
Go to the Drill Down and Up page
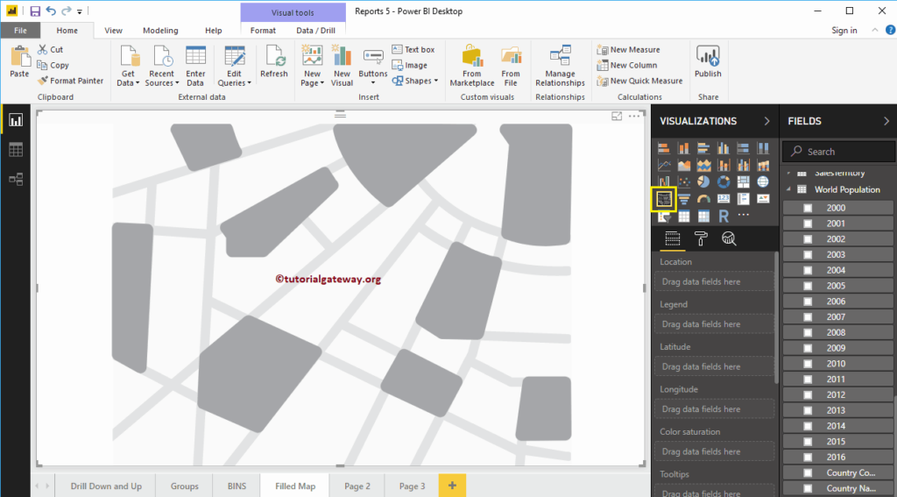point(106,486)
